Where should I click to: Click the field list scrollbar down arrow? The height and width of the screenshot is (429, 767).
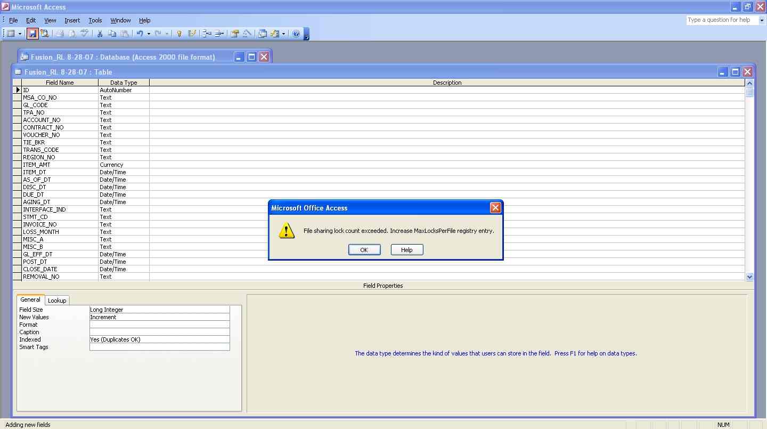coord(749,277)
